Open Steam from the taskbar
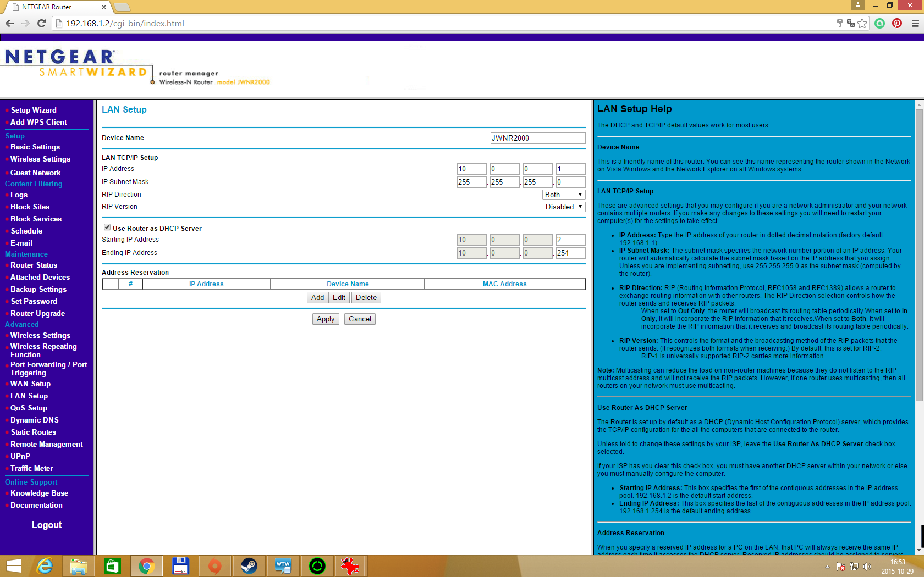 click(249, 566)
